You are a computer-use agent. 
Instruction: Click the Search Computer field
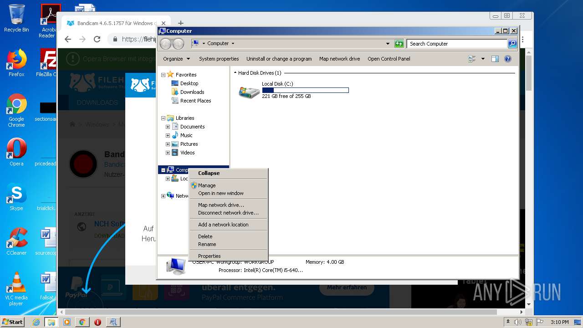tap(457, 44)
